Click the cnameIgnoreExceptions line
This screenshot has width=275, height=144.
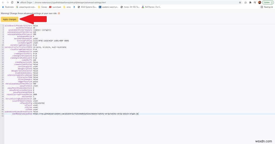[x=24, y=56]
